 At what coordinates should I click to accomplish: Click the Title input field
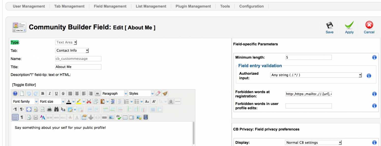(x=78, y=67)
